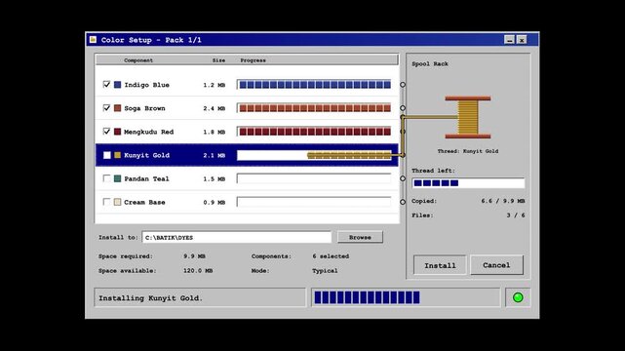Click the Pandan Teal color swatch
625x351 pixels.
(x=118, y=178)
